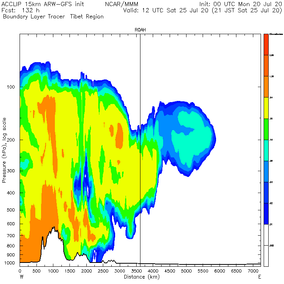284x284 pixels.
Task: Click the .02 colorbar value label
Action: coord(271,203)
